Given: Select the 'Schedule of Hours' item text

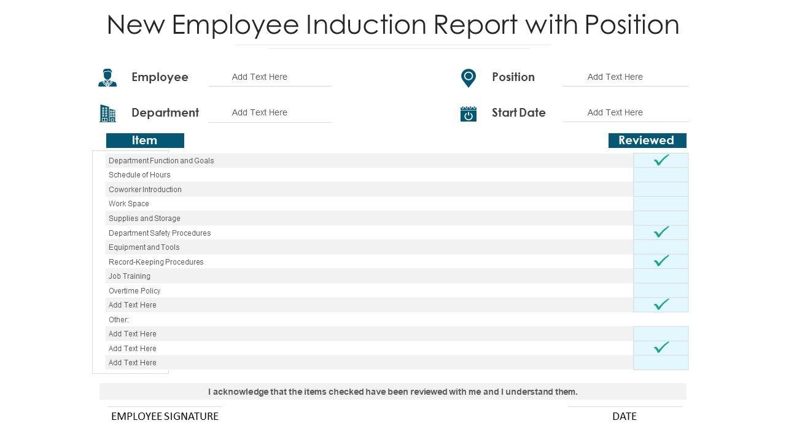Looking at the screenshot, I should (139, 175).
